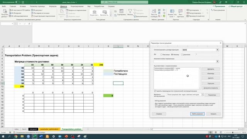Viewport: 247px width, 139px height.
Task: Click the user account avatar
Action: pos(214,2)
